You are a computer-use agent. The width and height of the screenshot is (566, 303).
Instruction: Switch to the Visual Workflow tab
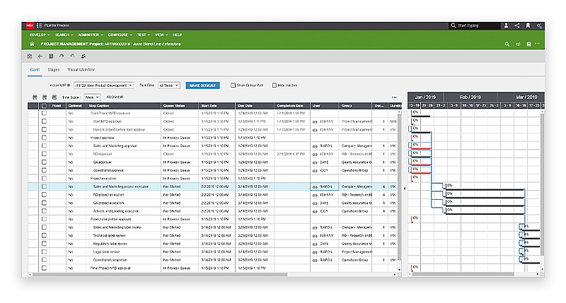[x=81, y=71]
